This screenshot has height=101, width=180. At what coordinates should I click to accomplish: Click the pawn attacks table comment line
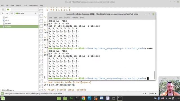click(67, 82)
